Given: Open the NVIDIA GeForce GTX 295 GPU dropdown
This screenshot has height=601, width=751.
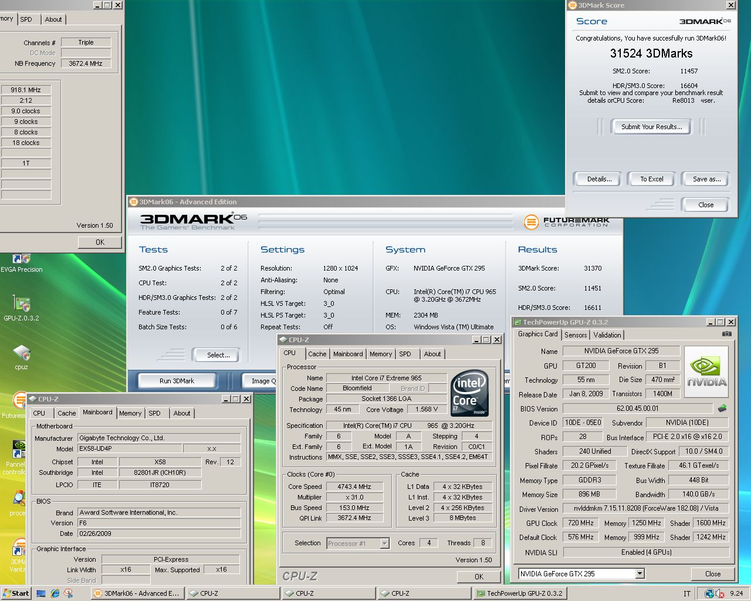Looking at the screenshot, I should point(640,573).
